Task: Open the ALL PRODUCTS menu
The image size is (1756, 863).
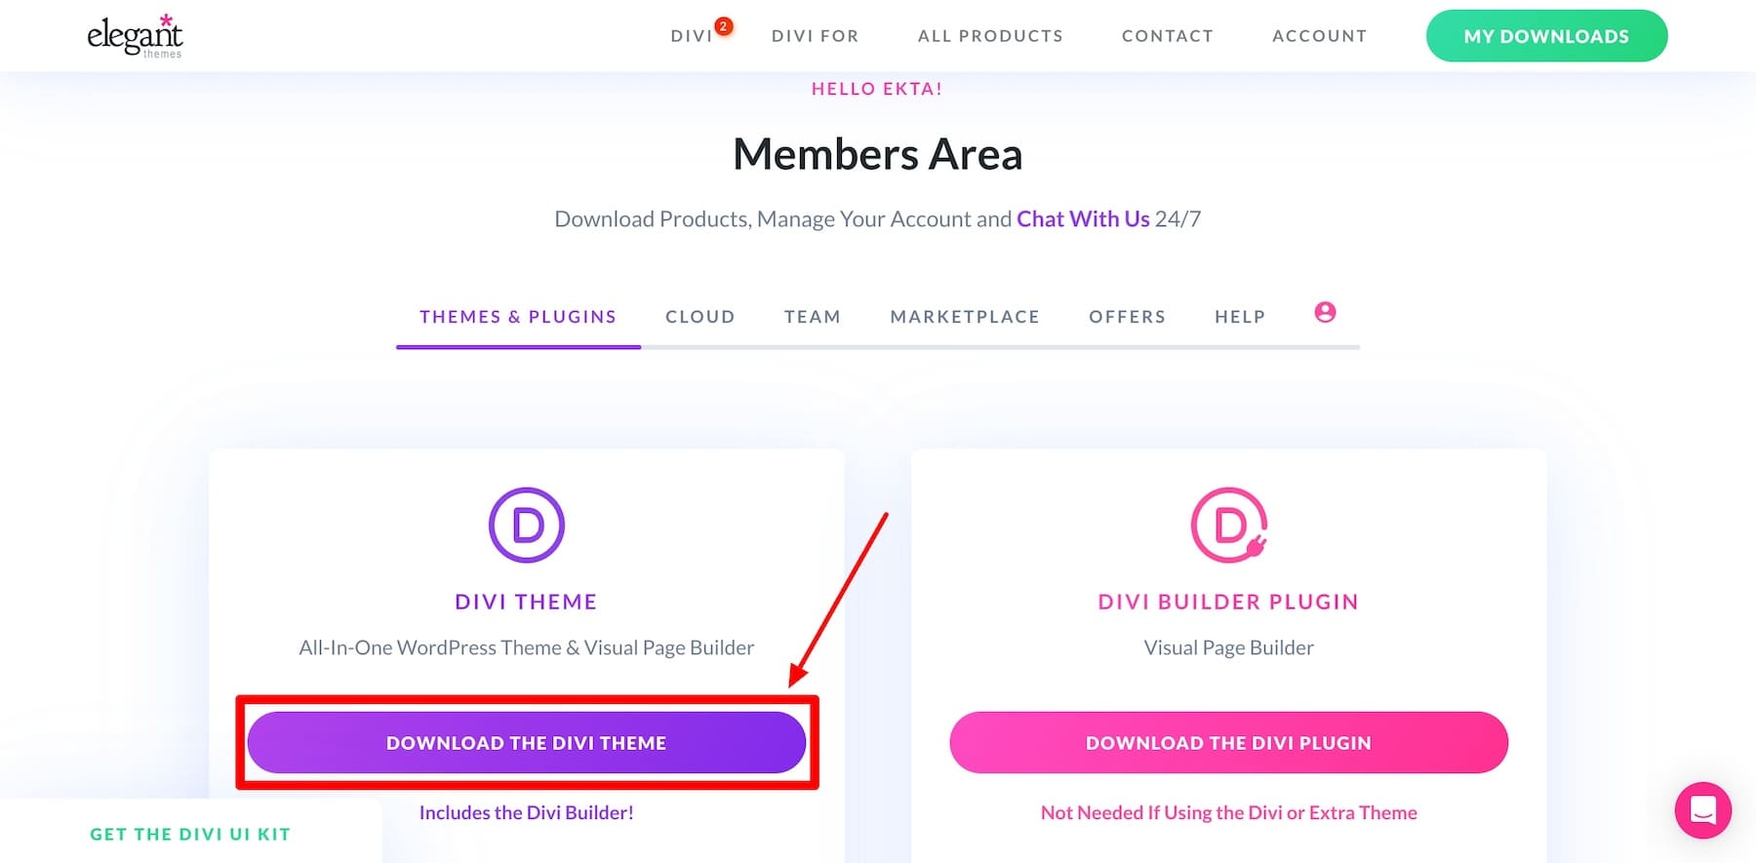Action: pyautogui.click(x=989, y=35)
